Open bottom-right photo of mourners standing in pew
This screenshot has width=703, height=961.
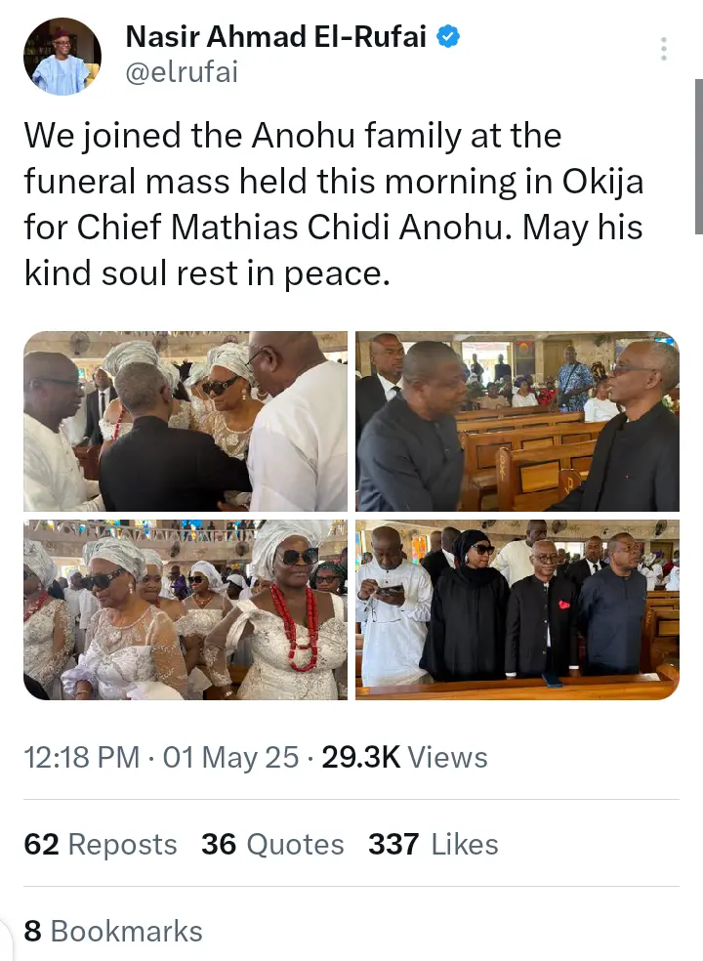(x=517, y=609)
